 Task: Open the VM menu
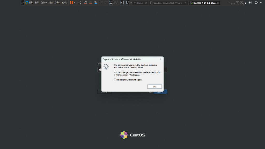tap(50, 3)
